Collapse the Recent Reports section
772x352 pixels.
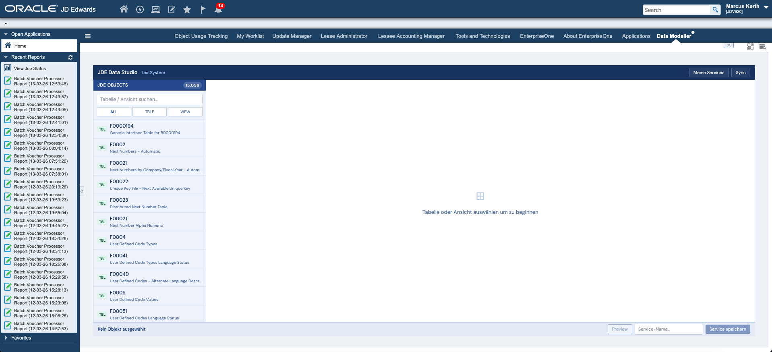tap(6, 57)
